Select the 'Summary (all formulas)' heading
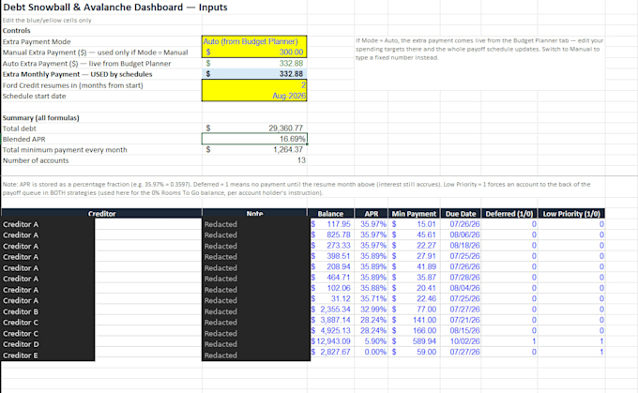This screenshot has height=393, width=638. [x=40, y=118]
